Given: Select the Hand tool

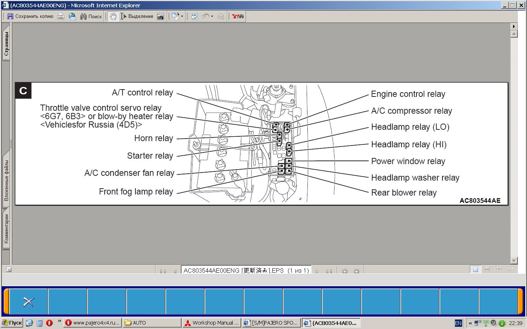Looking at the screenshot, I should tap(113, 16).
